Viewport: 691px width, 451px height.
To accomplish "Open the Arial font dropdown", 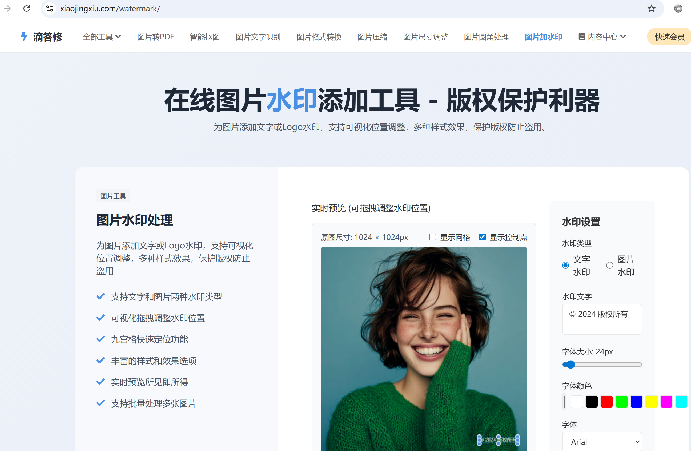I will 602,442.
